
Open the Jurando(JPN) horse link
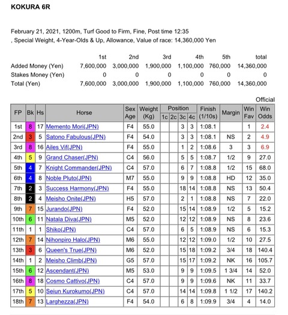point(64,209)
